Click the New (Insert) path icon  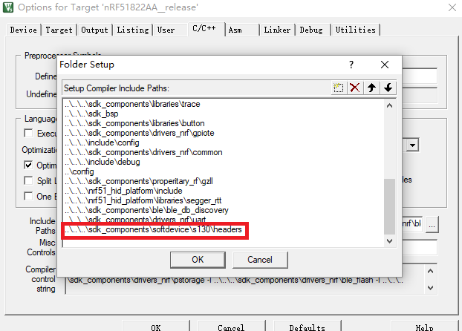(x=339, y=88)
